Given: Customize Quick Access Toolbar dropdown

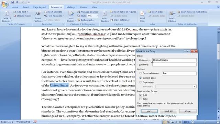Looking at the screenshot, I should pos(29,2).
